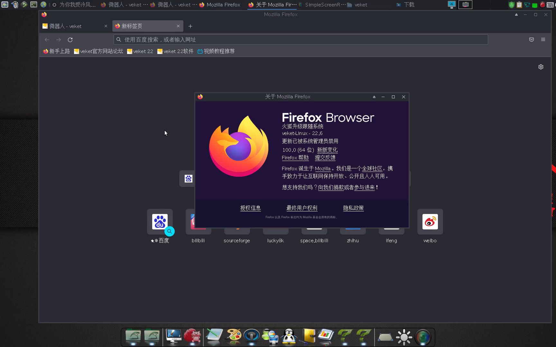This screenshot has height=347, width=556.
Task: Open the Firefox 帮助 link
Action: (295, 157)
